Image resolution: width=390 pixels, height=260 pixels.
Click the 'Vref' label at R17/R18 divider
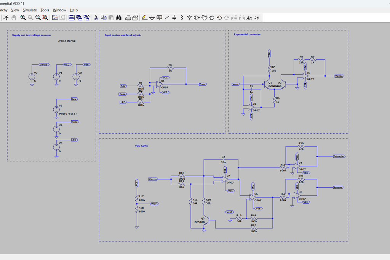(154, 204)
